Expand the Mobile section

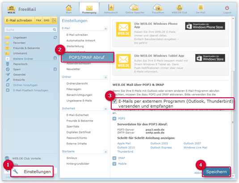coord(114,164)
